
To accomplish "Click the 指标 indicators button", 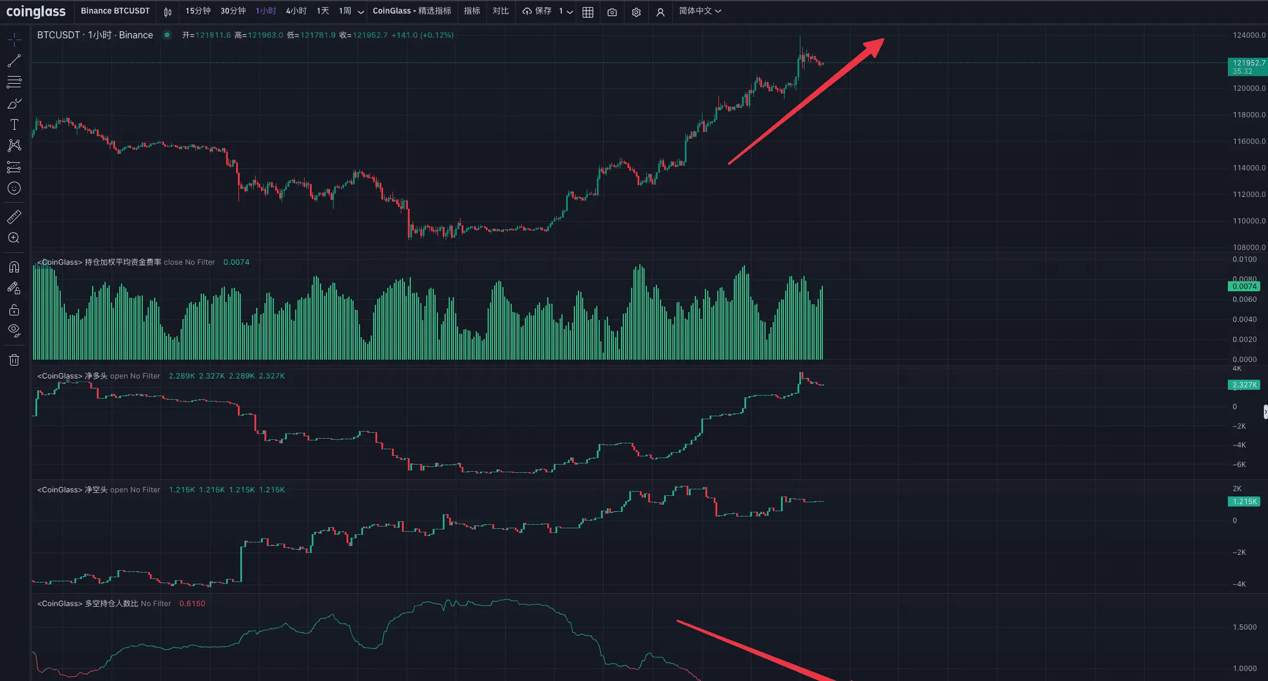I will pyautogui.click(x=472, y=11).
